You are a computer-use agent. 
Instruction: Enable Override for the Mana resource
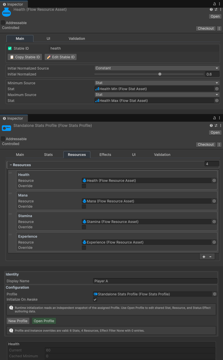[x=84, y=207]
